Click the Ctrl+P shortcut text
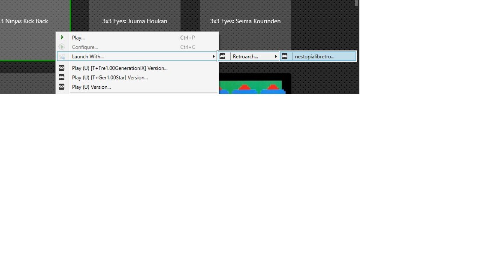Screen dimensions: 494x278 [187, 37]
